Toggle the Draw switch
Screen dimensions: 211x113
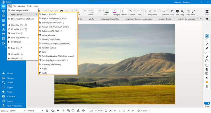tap(207, 103)
